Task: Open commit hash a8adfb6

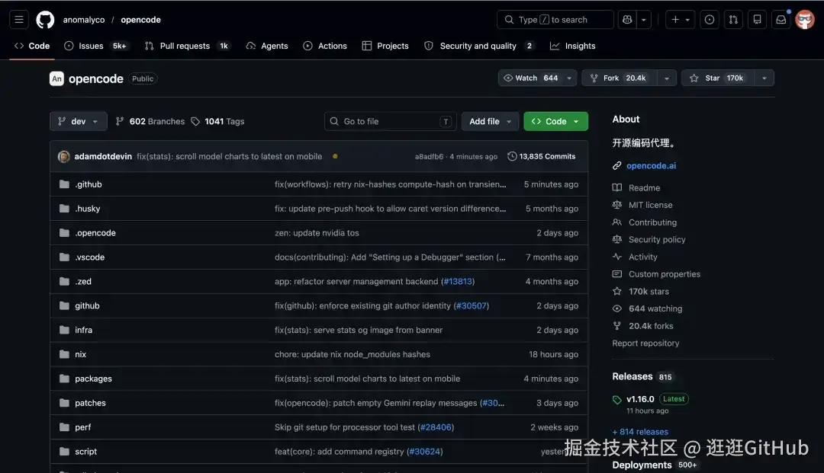Action: click(x=429, y=156)
